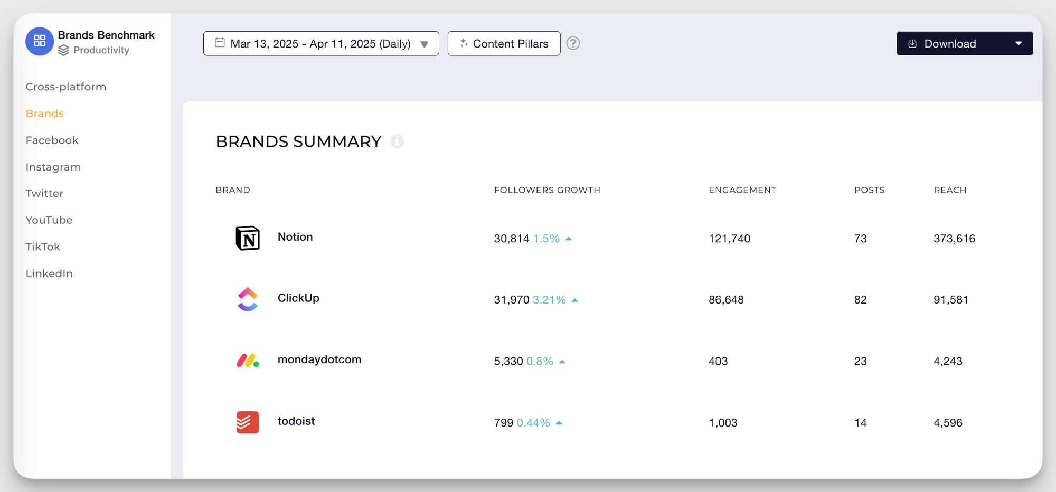
Task: Sort by Engagement column header
Action: [x=742, y=190]
